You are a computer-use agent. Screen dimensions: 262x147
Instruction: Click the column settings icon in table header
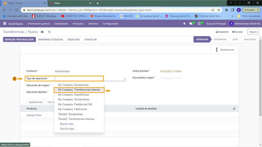coord(234,109)
